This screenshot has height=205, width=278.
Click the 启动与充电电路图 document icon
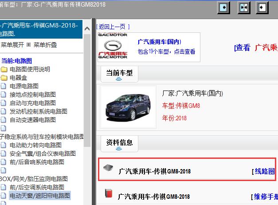[4, 103]
